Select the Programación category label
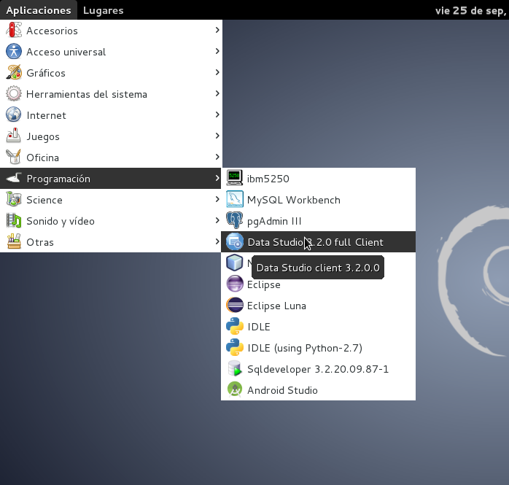Viewport: 509px width, 485px height. click(x=58, y=179)
